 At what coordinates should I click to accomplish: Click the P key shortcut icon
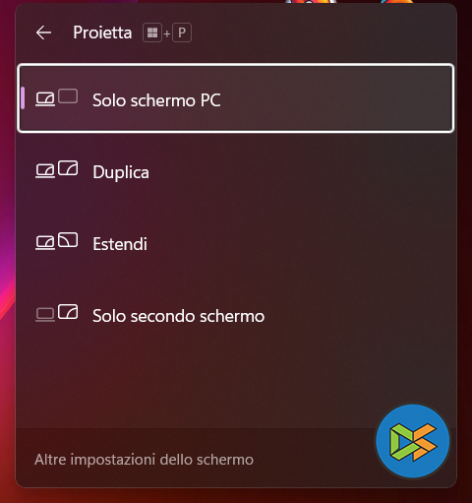[x=182, y=32]
